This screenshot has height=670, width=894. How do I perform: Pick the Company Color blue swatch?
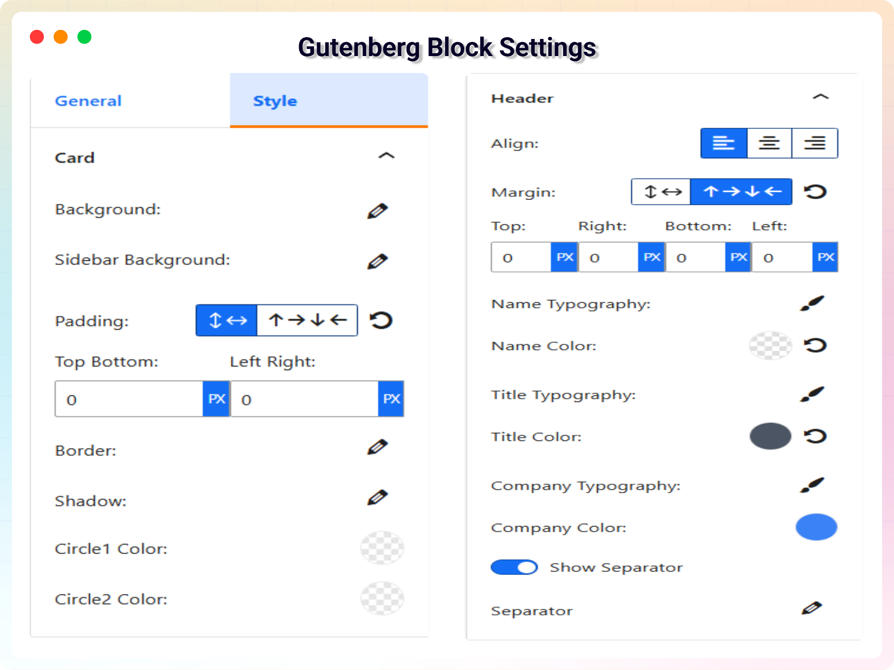coord(816,527)
